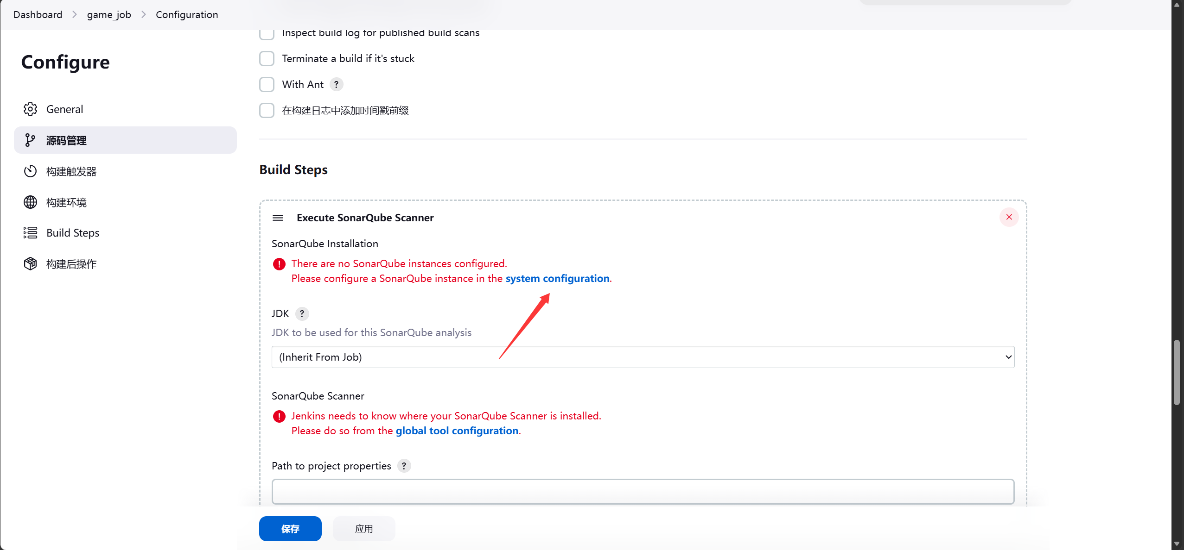Image resolution: width=1184 pixels, height=550 pixels.
Task: Toggle the With Ant checkbox
Action: point(267,85)
